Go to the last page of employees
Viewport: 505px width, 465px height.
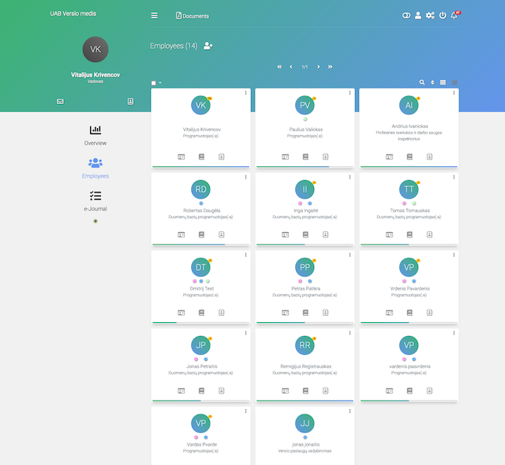click(x=330, y=67)
